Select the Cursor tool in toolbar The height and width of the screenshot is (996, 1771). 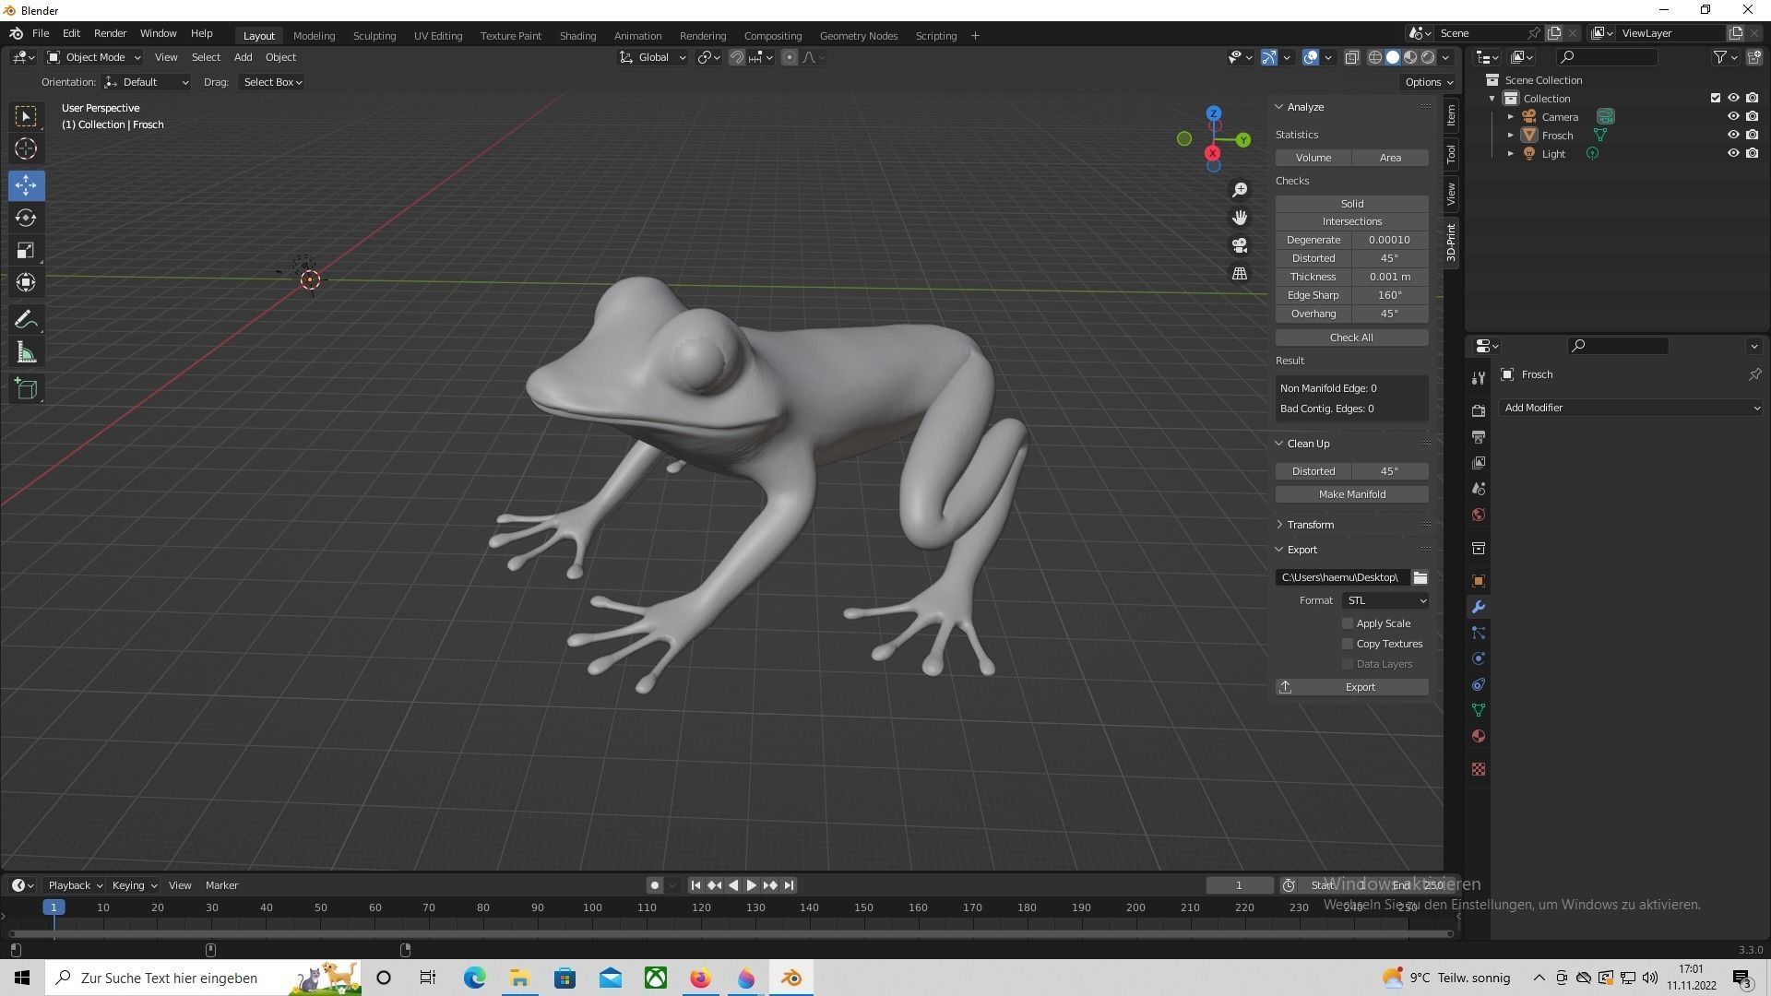pyautogui.click(x=26, y=148)
